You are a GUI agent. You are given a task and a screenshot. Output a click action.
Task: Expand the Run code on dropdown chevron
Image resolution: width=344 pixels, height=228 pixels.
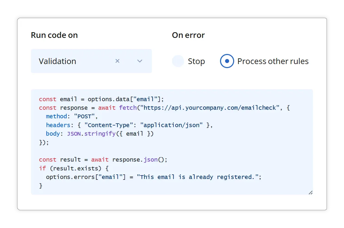(140, 61)
